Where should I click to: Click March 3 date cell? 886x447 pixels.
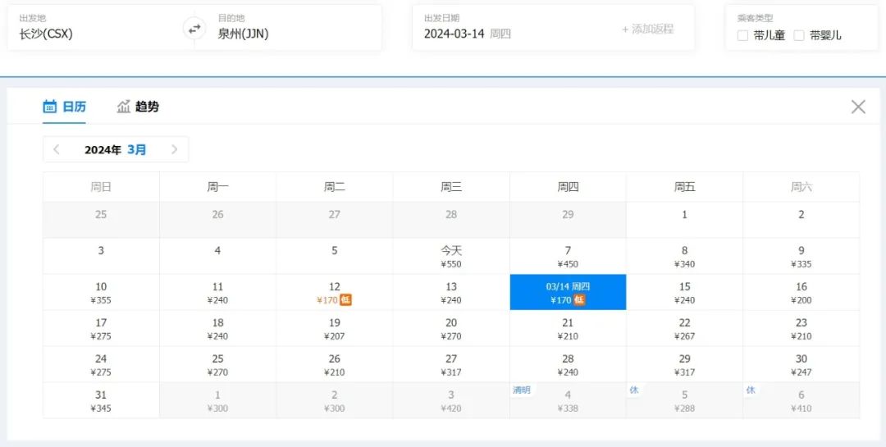pos(101,256)
